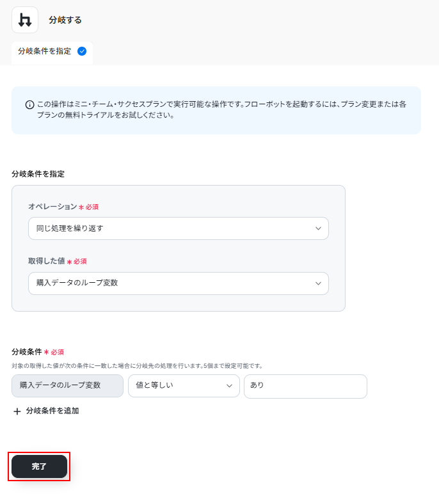Click the chevron arrow in the オペレーション field
Viewport: 439px width, 494px height.
[319, 228]
